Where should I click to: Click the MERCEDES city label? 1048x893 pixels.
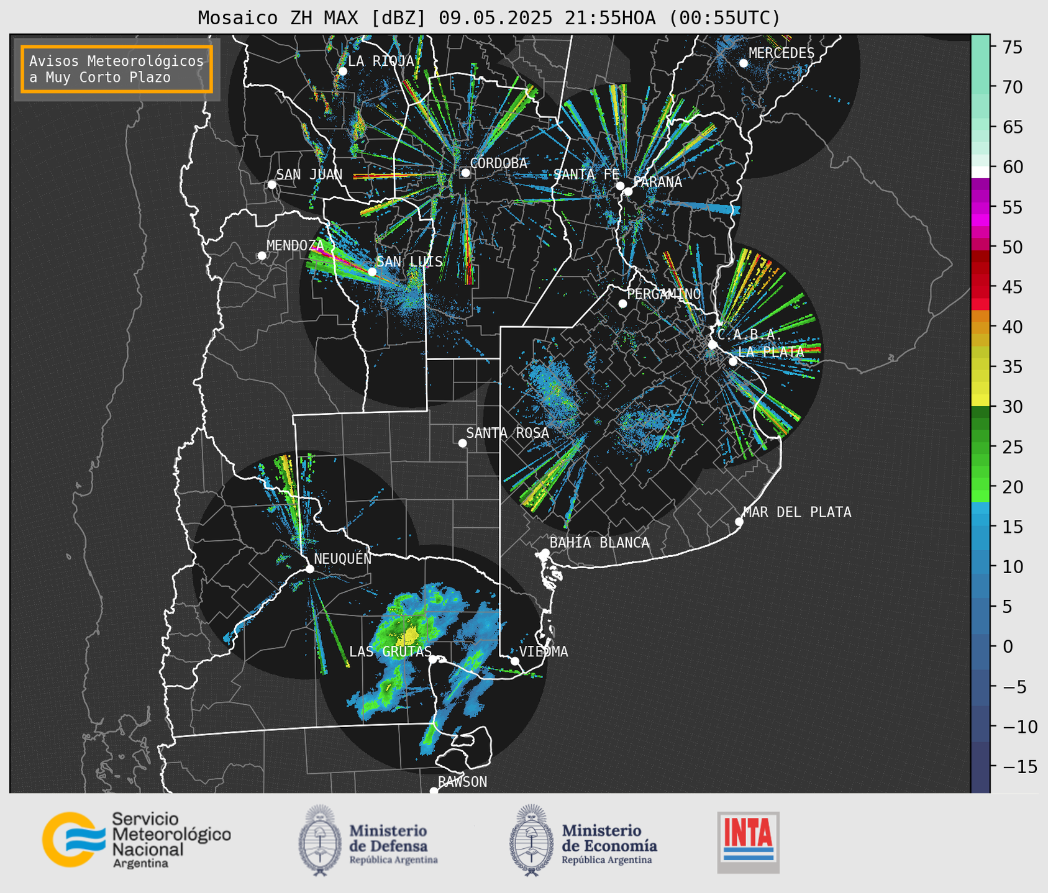point(781,53)
